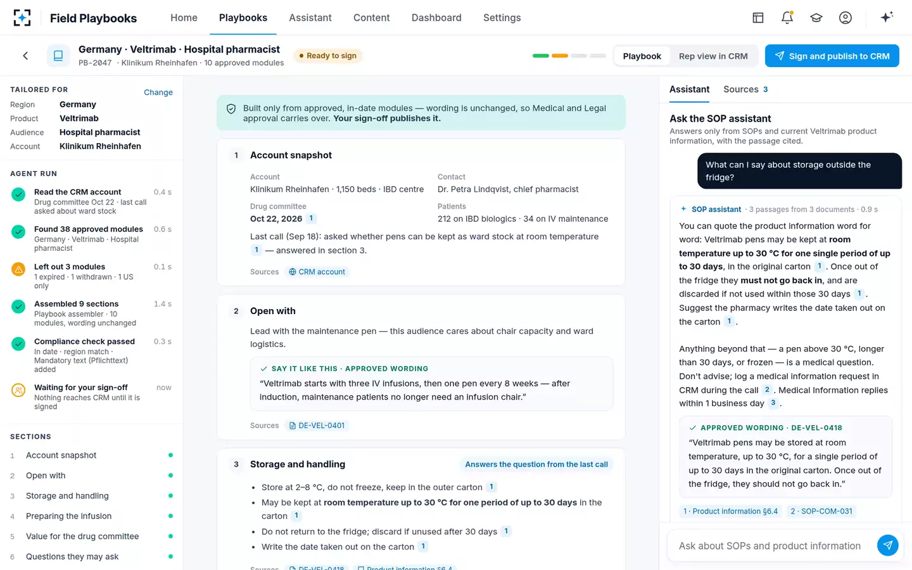This screenshot has width=912, height=570.
Task: Open the notifications bell
Action: click(x=787, y=18)
